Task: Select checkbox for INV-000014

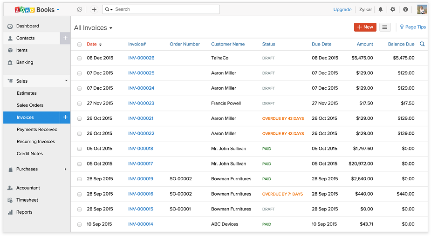Action: (79, 224)
